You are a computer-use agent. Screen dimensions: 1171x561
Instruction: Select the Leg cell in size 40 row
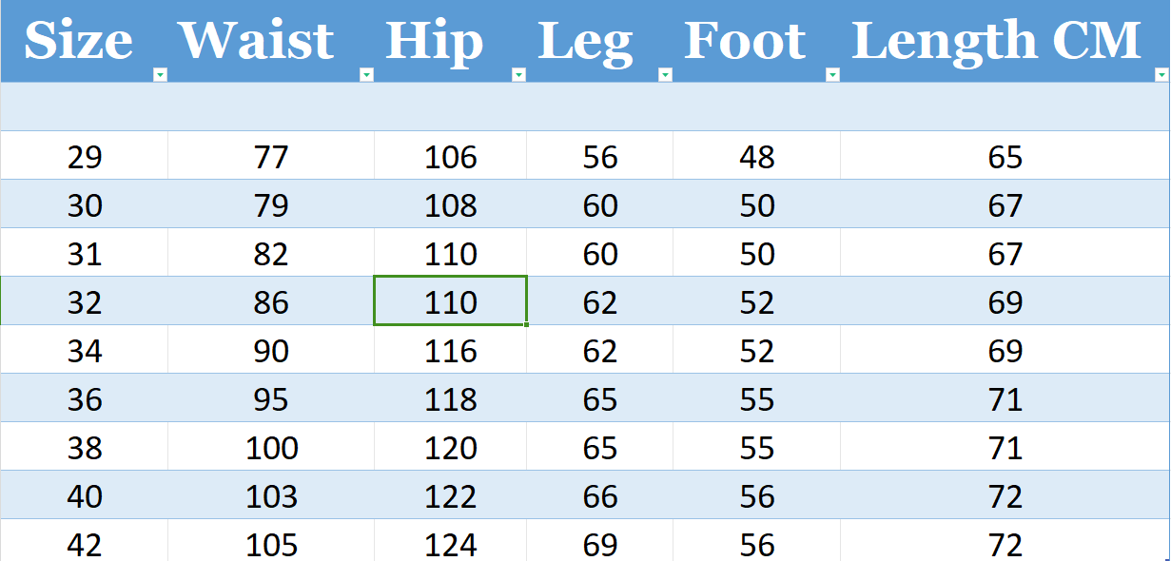(x=600, y=495)
